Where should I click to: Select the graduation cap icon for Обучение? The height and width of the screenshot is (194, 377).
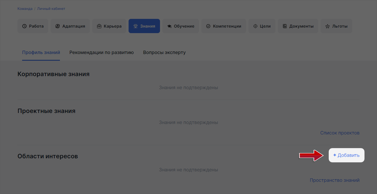[170, 26]
